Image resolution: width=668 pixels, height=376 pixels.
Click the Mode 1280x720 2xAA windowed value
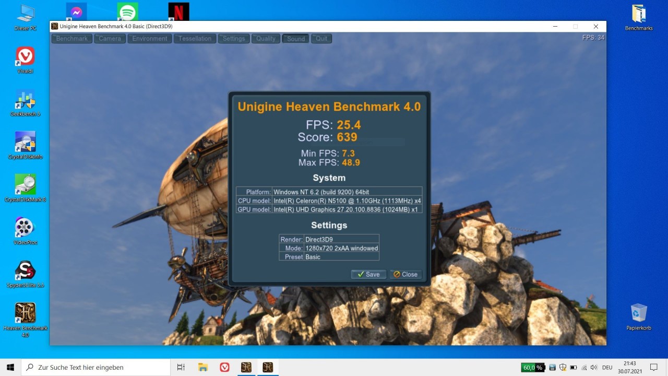[x=341, y=249]
